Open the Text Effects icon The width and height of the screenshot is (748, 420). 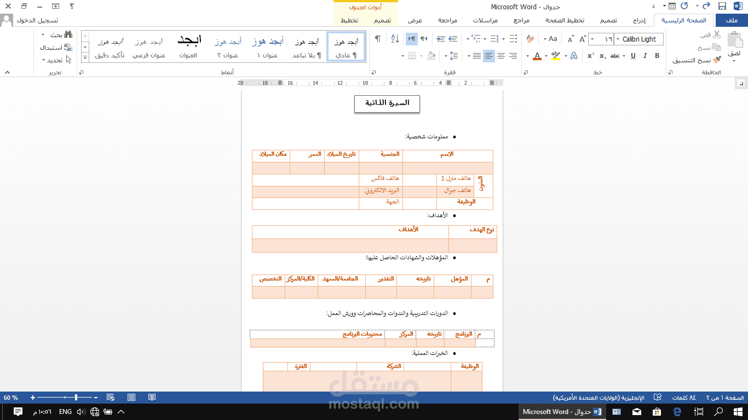574,55
